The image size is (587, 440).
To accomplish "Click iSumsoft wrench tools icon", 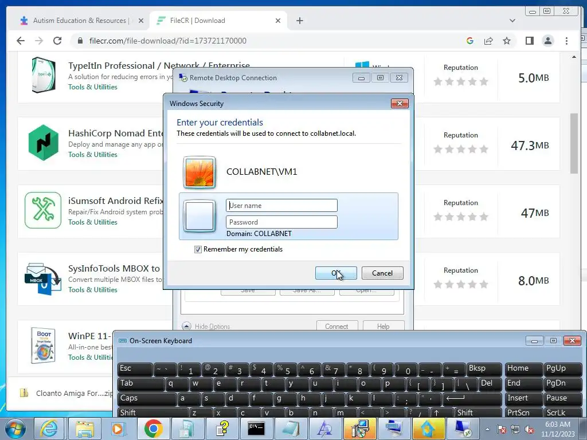I will coord(43,210).
